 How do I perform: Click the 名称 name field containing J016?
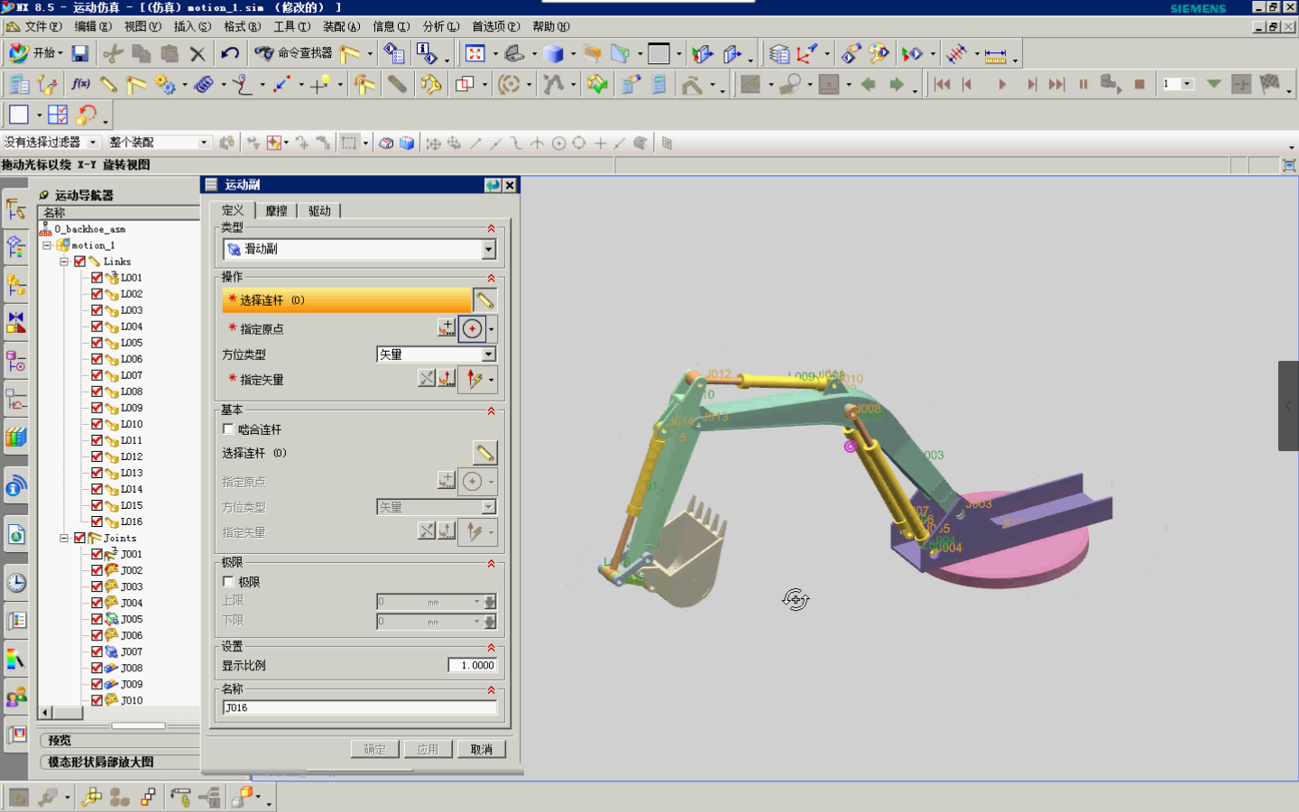360,707
